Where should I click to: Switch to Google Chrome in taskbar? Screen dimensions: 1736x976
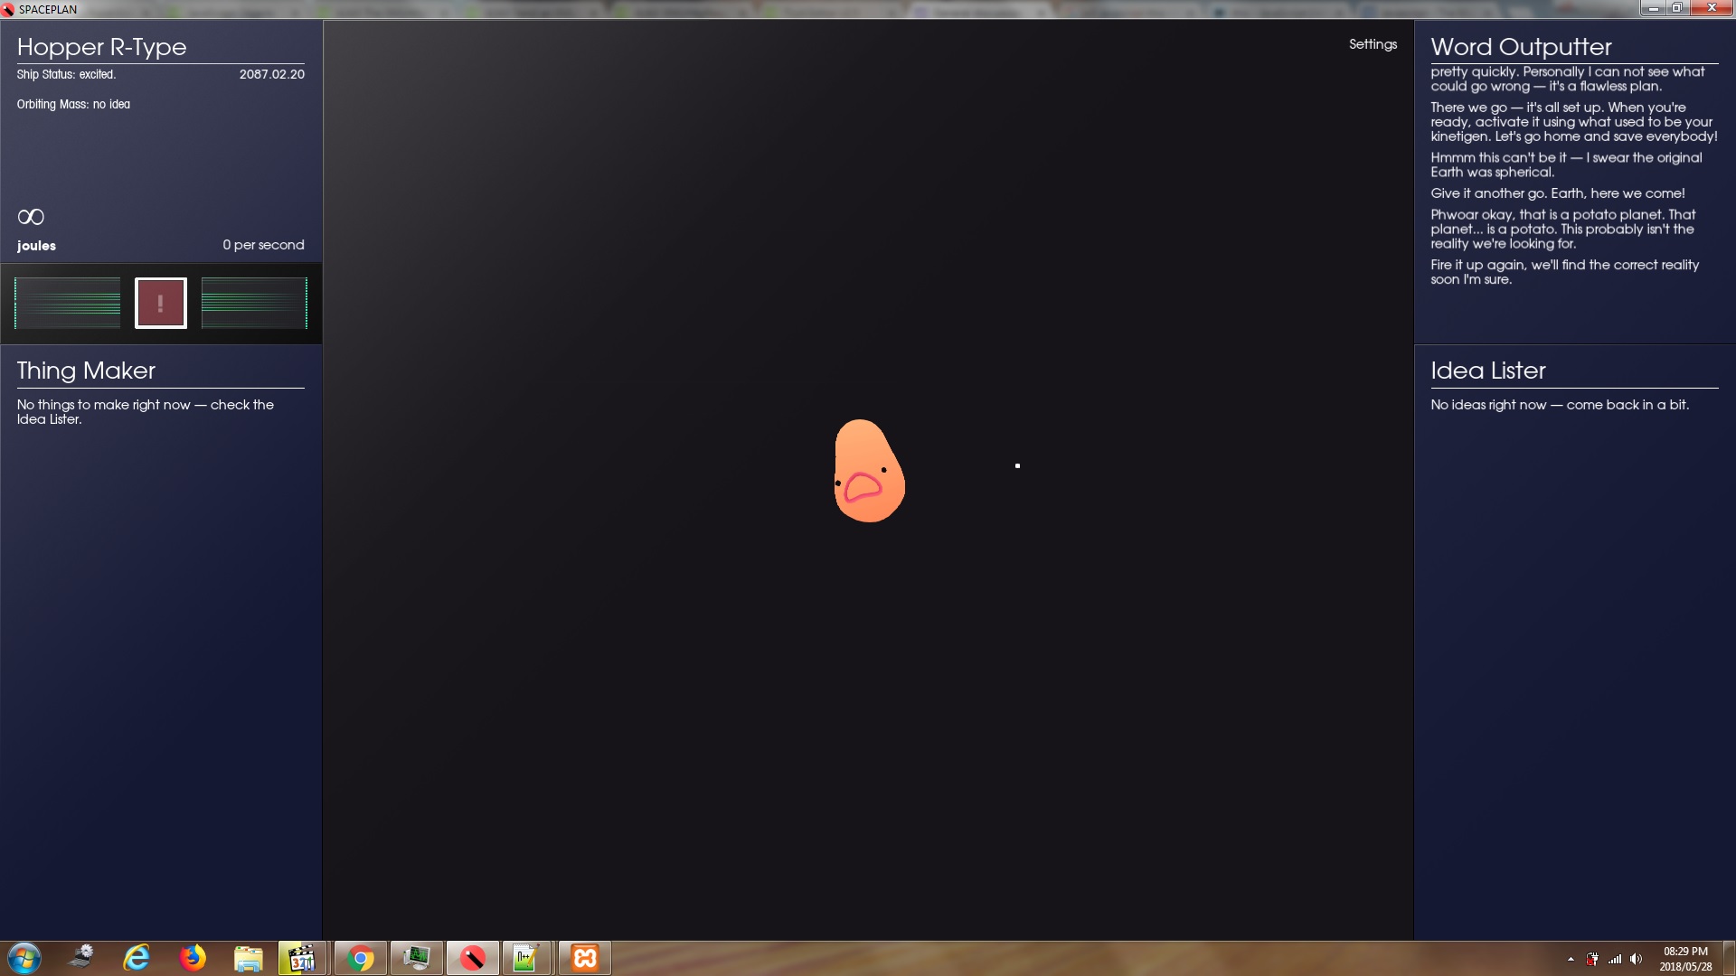pos(361,958)
